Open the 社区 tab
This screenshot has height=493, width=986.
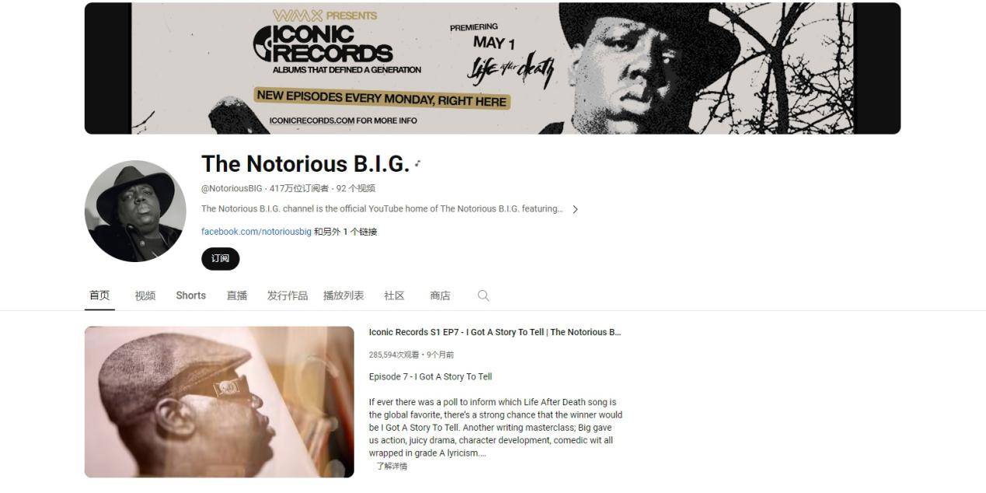(x=395, y=295)
